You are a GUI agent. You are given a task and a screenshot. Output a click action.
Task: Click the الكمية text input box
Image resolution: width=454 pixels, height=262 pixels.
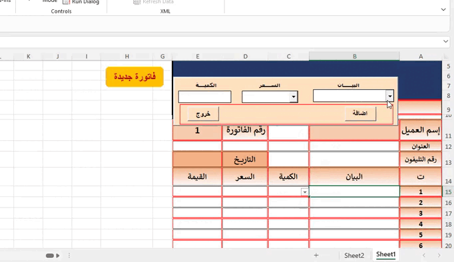[205, 97]
